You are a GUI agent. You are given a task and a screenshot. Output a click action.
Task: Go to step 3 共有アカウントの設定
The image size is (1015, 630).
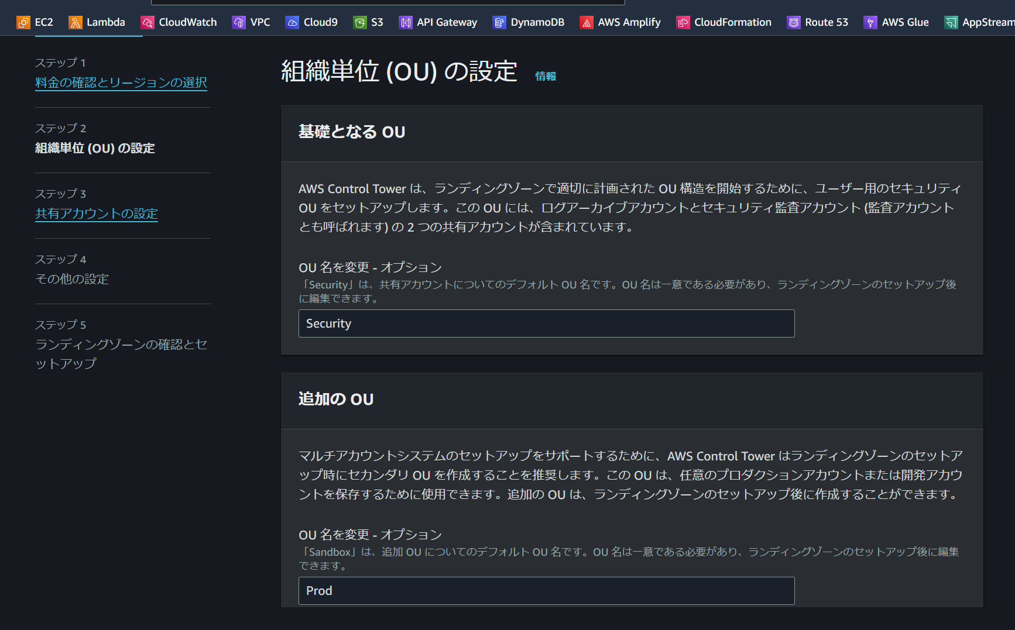97,214
